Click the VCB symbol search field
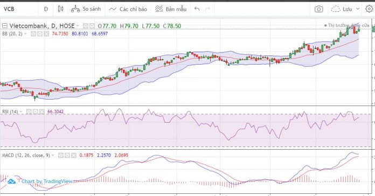 click(x=19, y=9)
